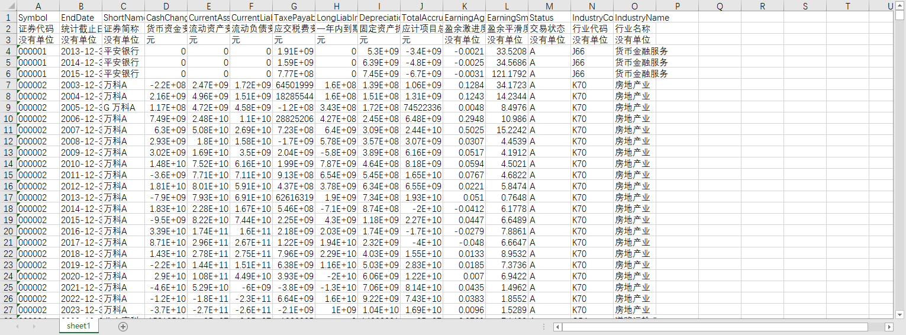The width and height of the screenshot is (906, 335).
Task: Select row 15 header
Action: pyautogui.click(x=8, y=175)
